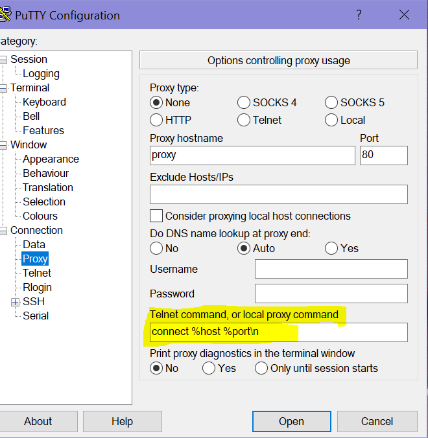
Task: Choose HTTP proxy type
Action: tap(156, 120)
